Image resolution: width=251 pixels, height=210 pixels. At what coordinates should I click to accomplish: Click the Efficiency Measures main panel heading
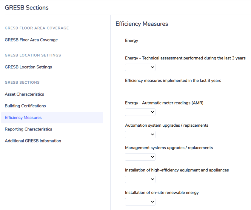tap(142, 24)
